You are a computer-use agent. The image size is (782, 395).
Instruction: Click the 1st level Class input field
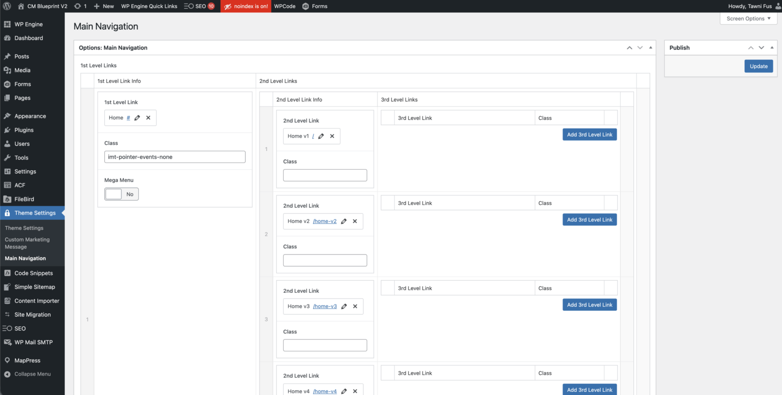tap(175, 157)
